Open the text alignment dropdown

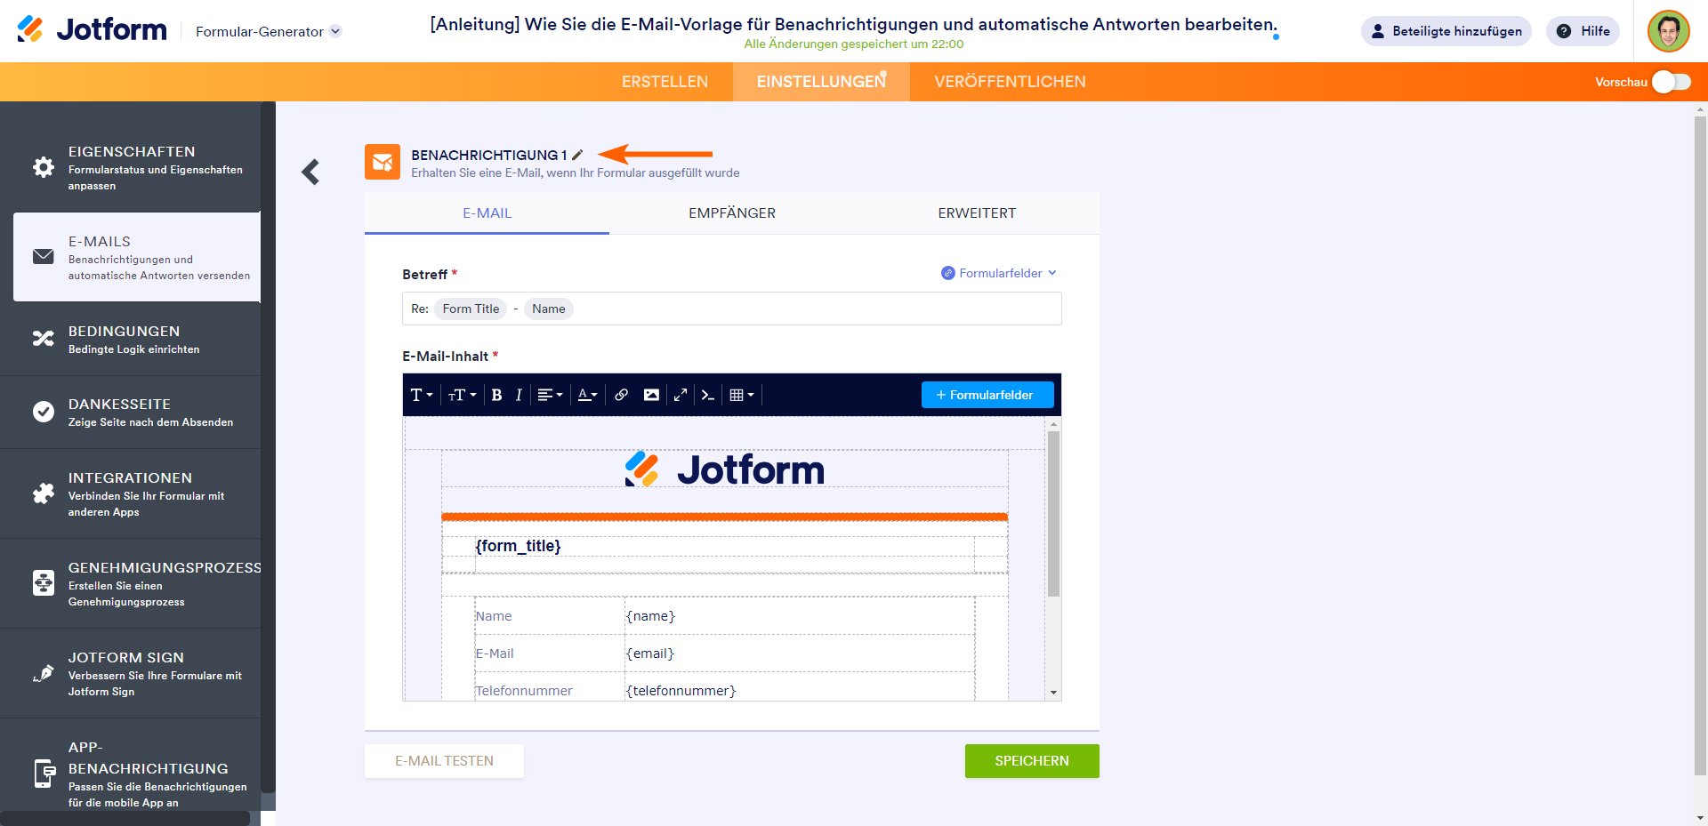(x=551, y=395)
